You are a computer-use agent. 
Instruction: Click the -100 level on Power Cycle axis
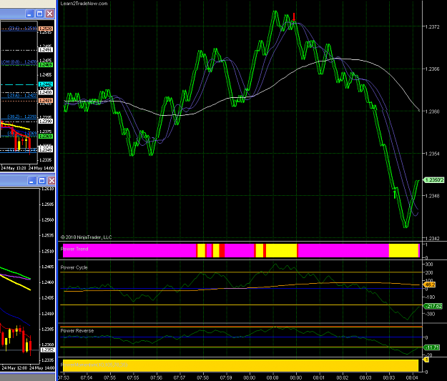[430, 297]
